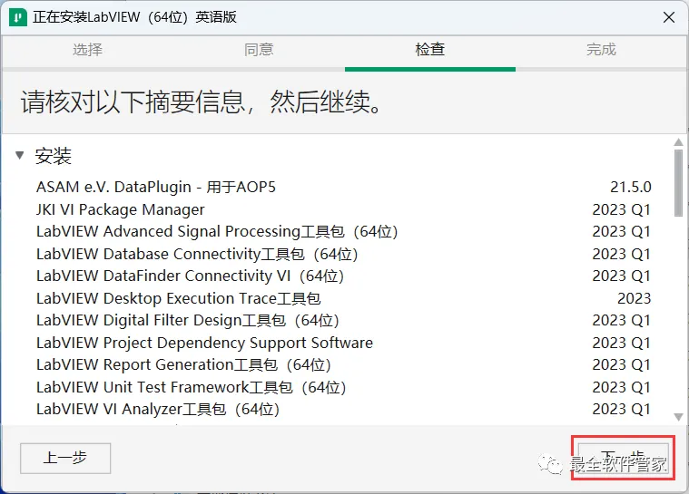Select LabVIEW Advanced Signal Processing工具包 row

coord(344,232)
